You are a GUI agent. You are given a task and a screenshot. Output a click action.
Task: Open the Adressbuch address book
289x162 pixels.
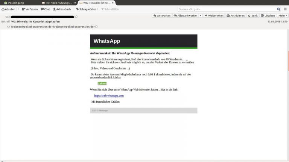(62, 9)
